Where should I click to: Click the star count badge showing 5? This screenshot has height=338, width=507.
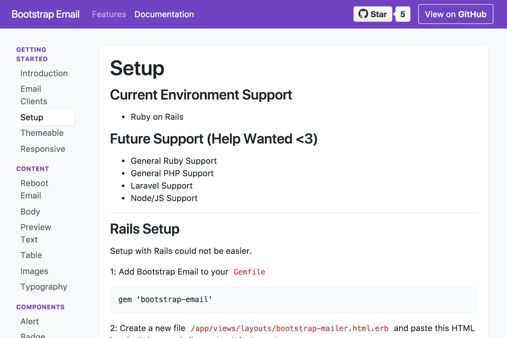tap(402, 14)
